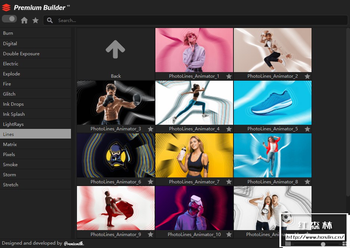The image size is (350, 248).
Task: Select the Ink Splash category
Action: pyautogui.click(x=35, y=114)
